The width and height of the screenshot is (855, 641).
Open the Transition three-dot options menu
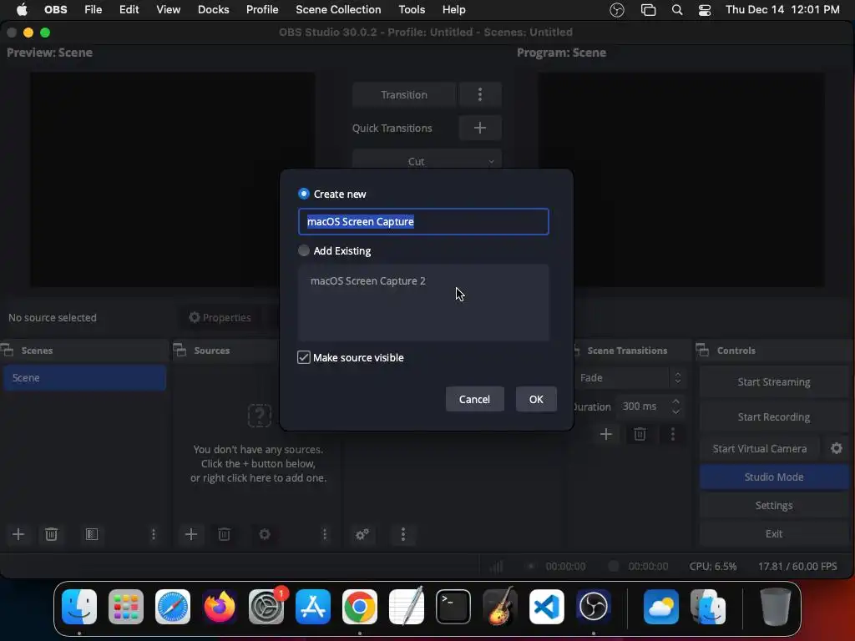tap(480, 95)
